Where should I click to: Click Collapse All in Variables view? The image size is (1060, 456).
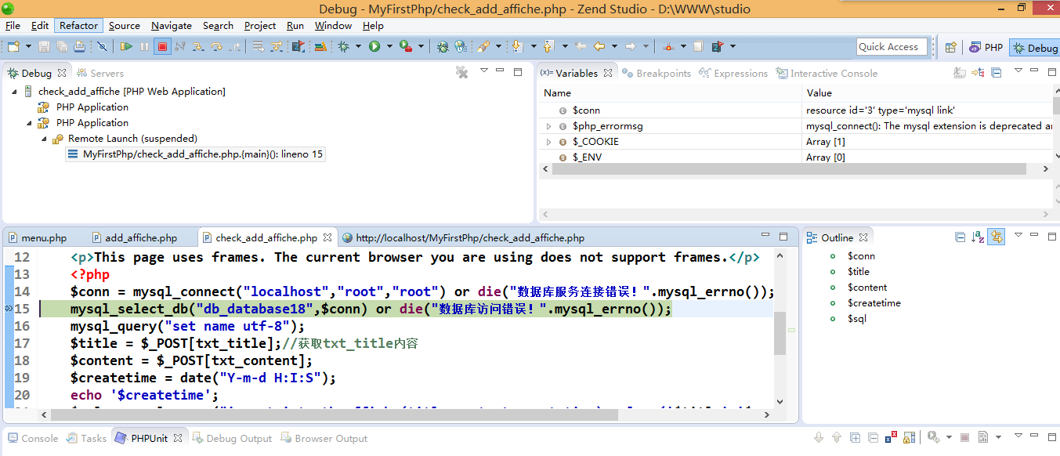[x=996, y=73]
